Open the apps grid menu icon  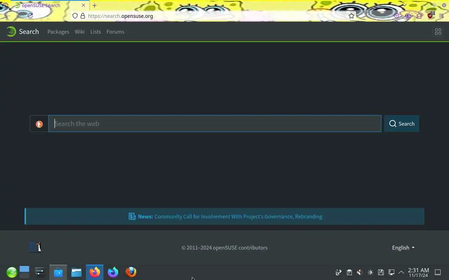point(438,31)
